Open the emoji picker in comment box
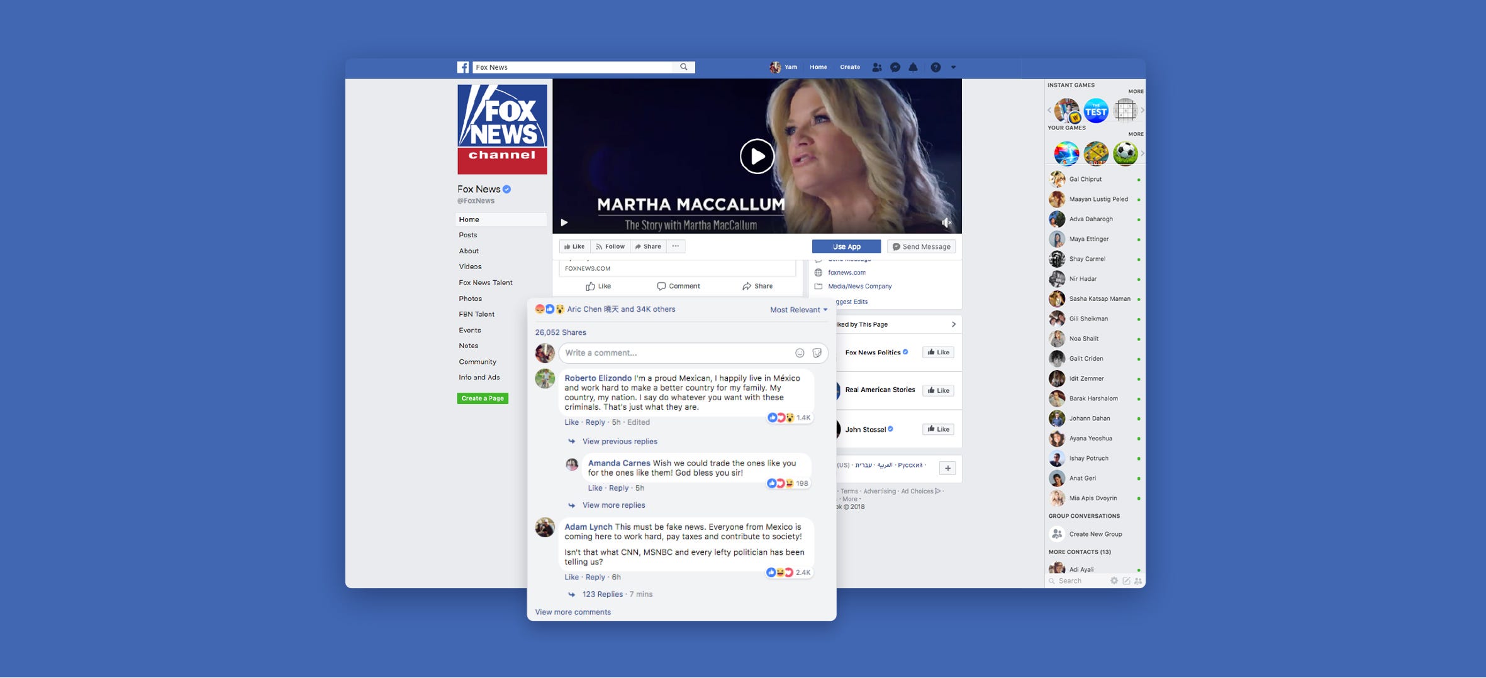This screenshot has width=1486, height=678. tap(800, 353)
